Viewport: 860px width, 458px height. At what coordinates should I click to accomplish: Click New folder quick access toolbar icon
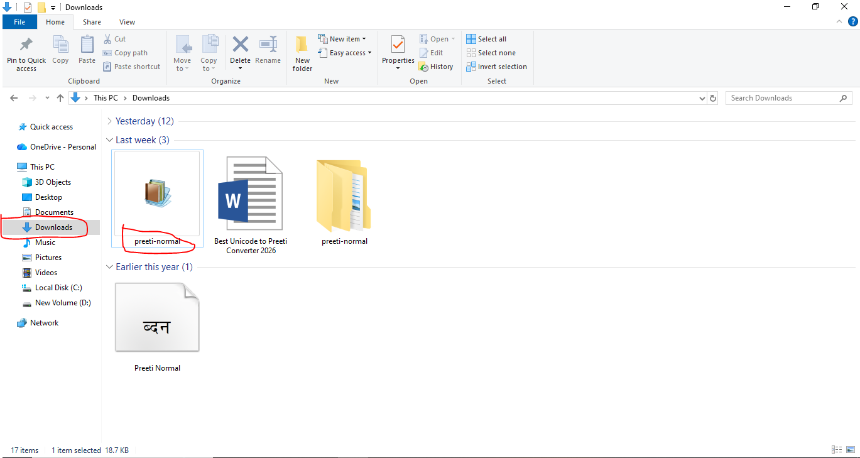(41, 8)
